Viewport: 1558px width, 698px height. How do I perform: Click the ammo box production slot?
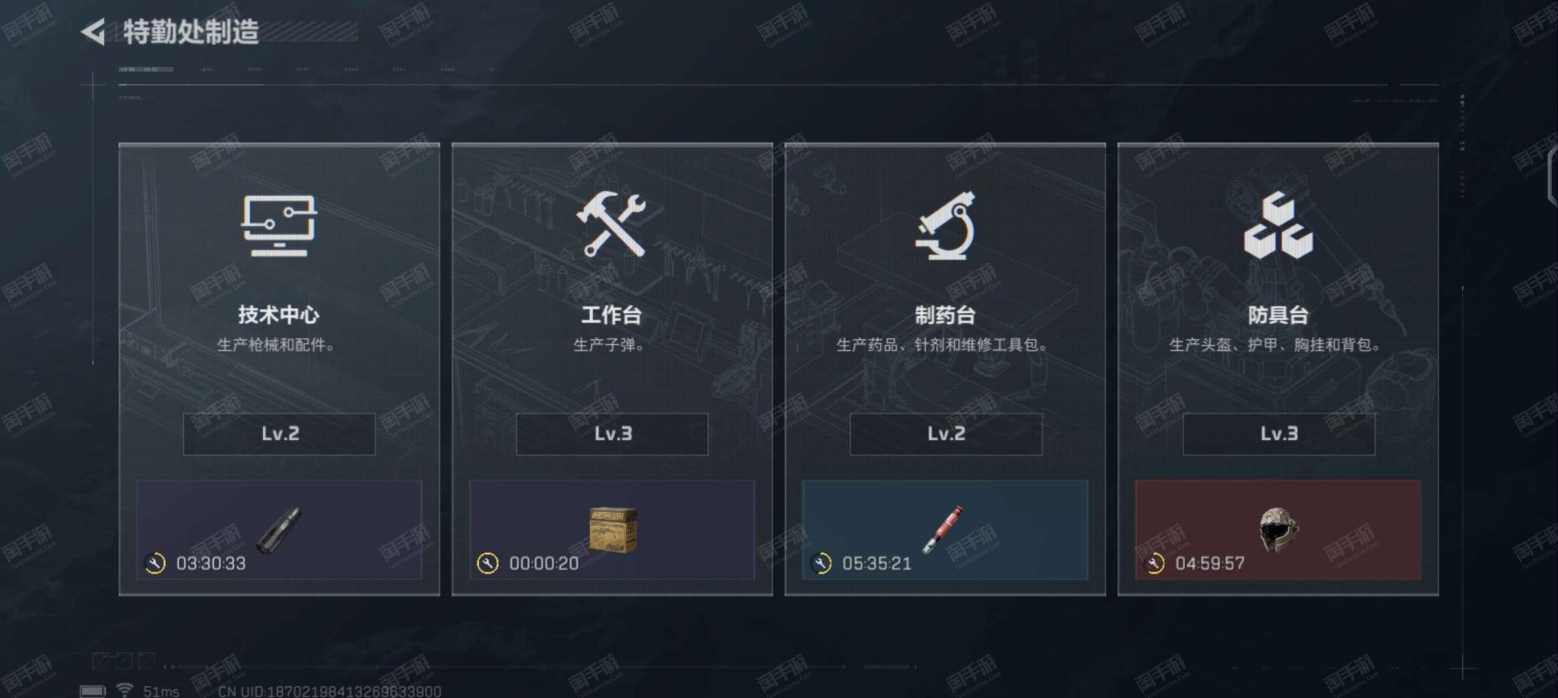click(612, 530)
